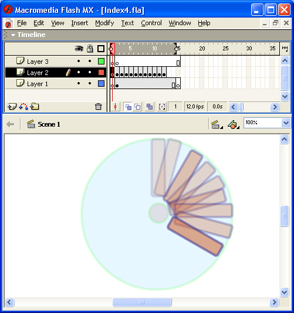Hide Layer 3 via eye column dot
Screen dimensions: 294x313
coord(79,62)
